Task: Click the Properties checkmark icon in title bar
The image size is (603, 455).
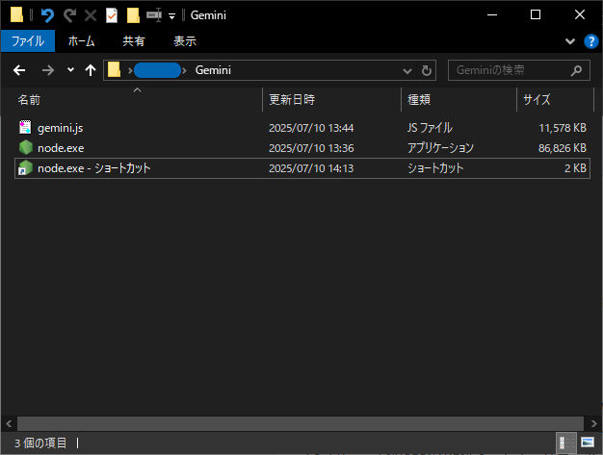Action: click(x=112, y=15)
